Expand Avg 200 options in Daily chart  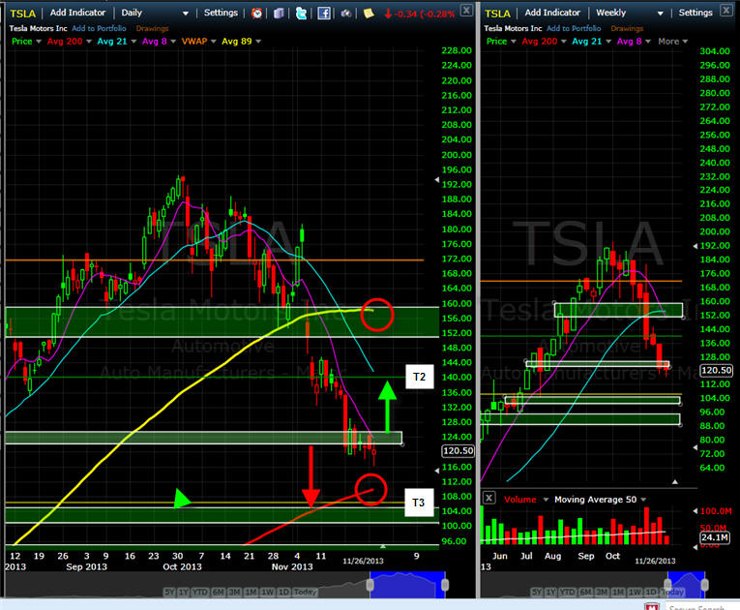tap(89, 42)
